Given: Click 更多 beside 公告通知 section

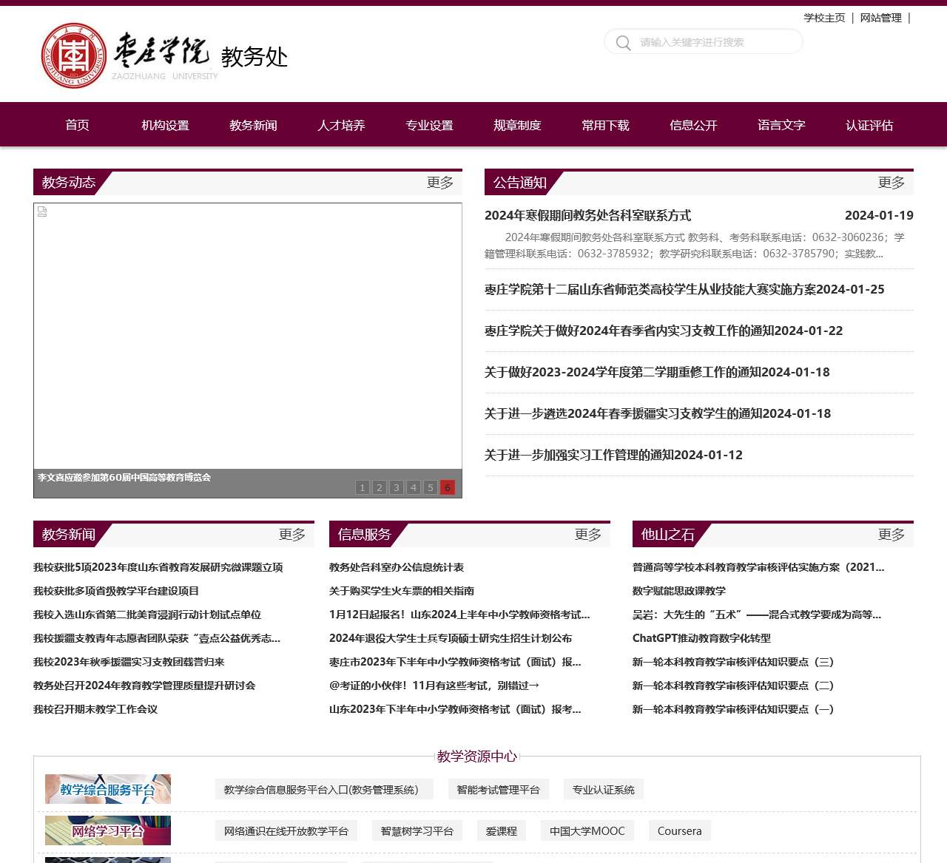Looking at the screenshot, I should 891,183.
